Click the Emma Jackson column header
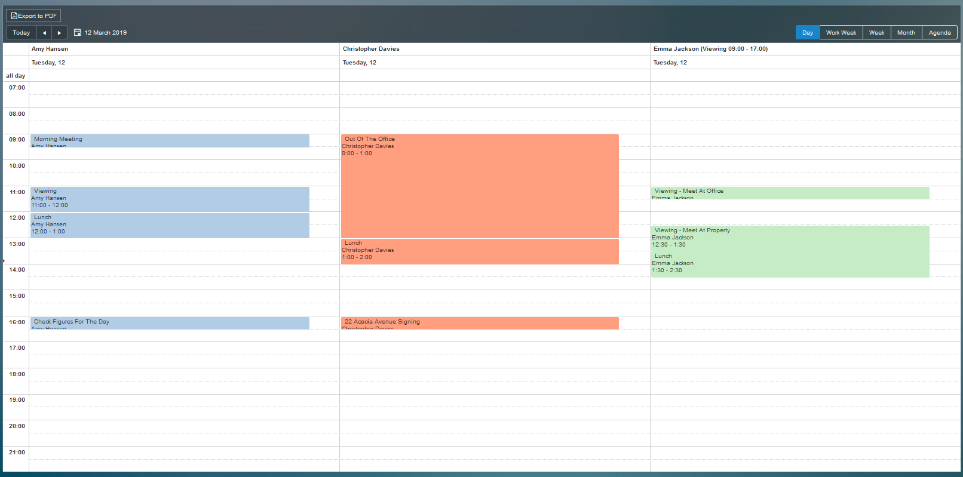Screen dimensions: 963x477 [x=710, y=49]
